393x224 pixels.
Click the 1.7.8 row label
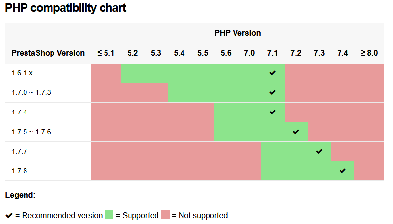[x=20, y=171]
